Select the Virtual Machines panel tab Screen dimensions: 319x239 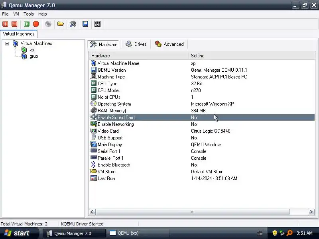pyautogui.click(x=19, y=34)
